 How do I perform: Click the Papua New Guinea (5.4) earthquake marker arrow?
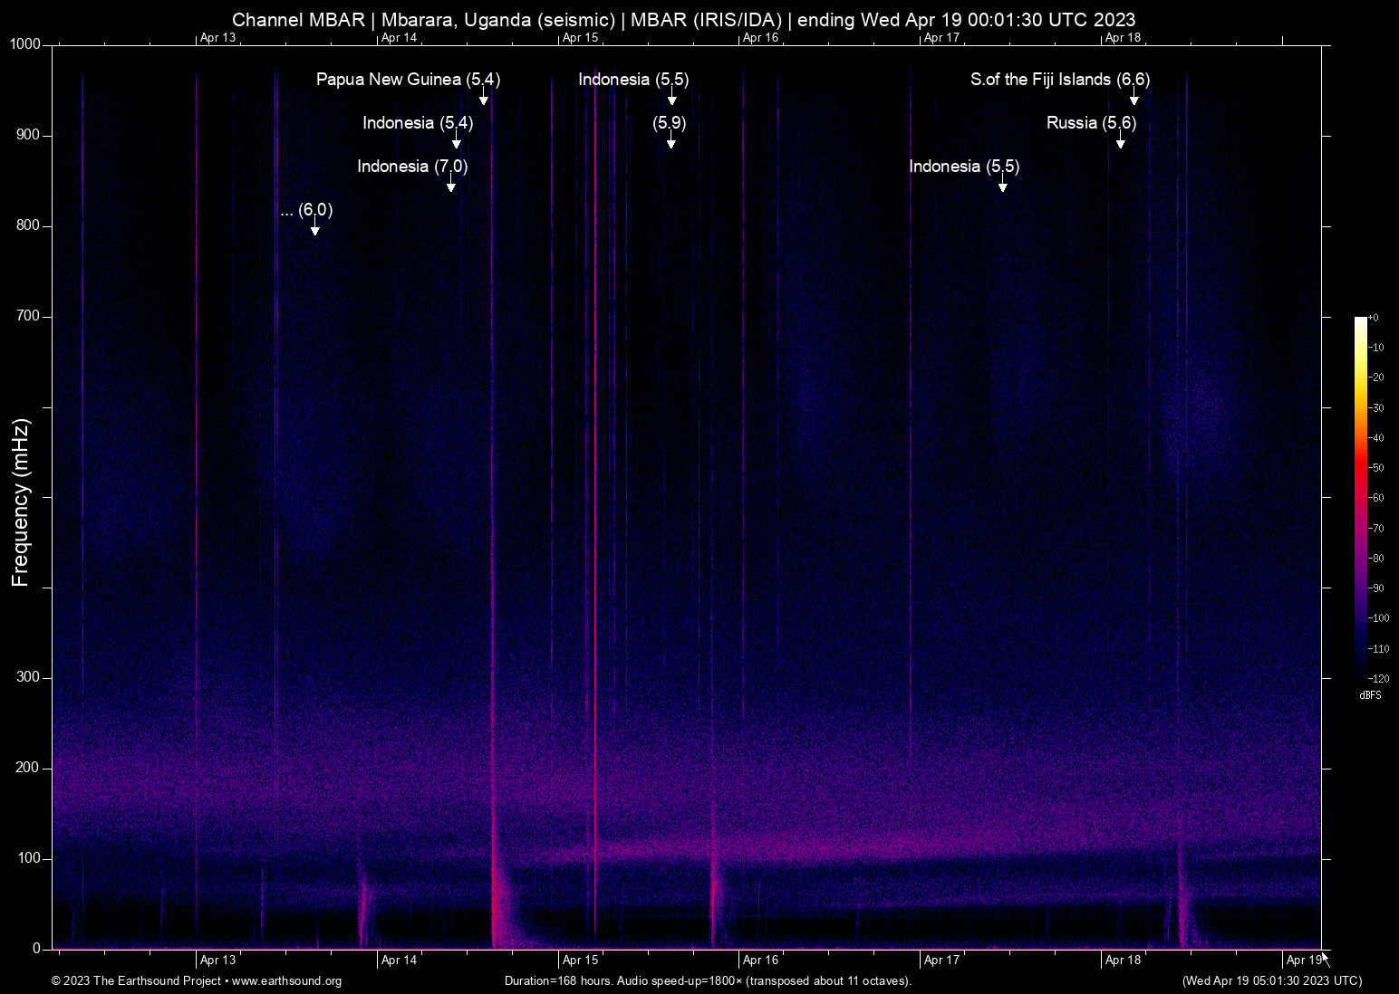click(483, 94)
